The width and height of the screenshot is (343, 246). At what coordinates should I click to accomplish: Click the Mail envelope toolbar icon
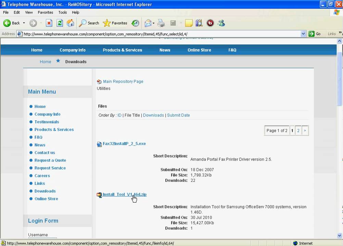pos(148,23)
